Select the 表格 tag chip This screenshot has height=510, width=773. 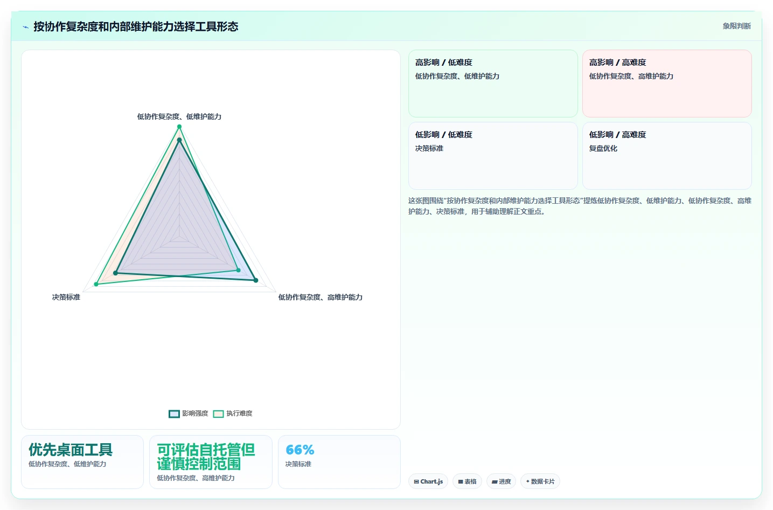click(x=467, y=481)
